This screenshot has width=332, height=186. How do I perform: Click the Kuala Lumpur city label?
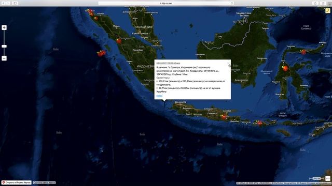140,34
